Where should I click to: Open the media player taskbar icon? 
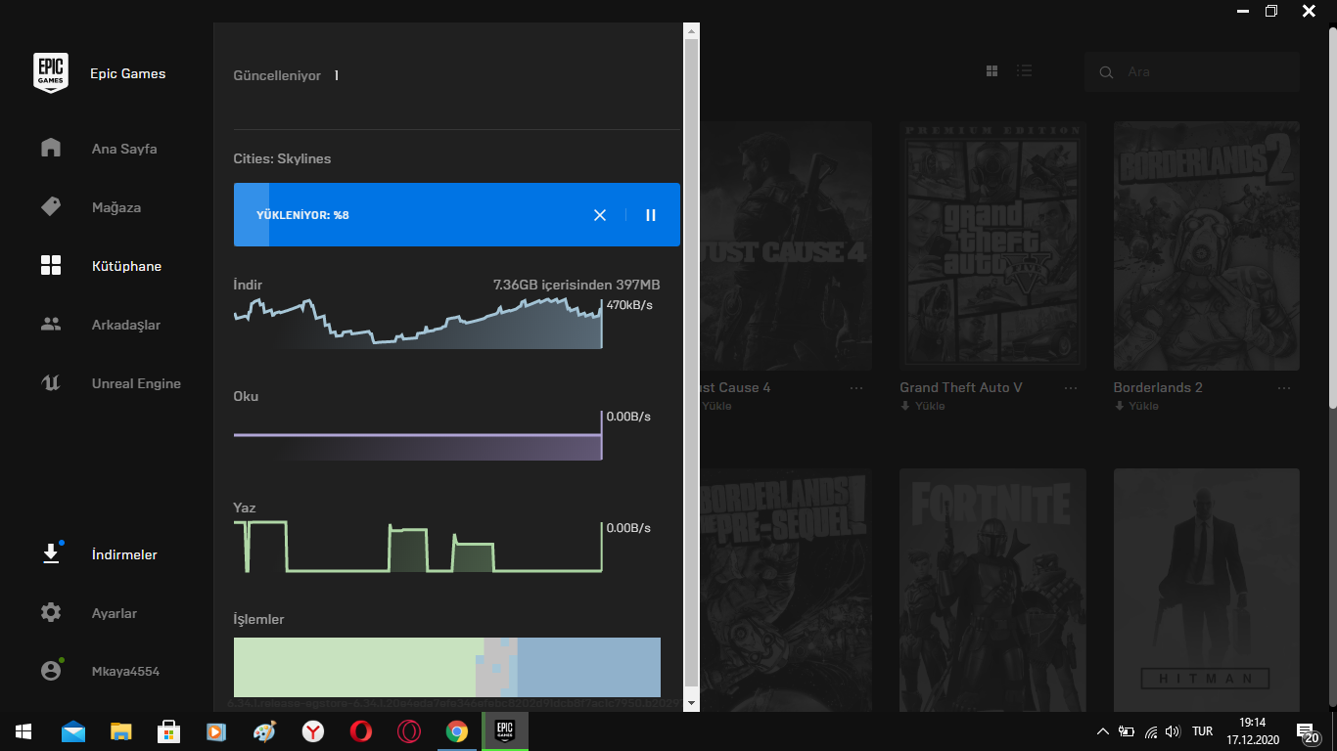tap(217, 731)
